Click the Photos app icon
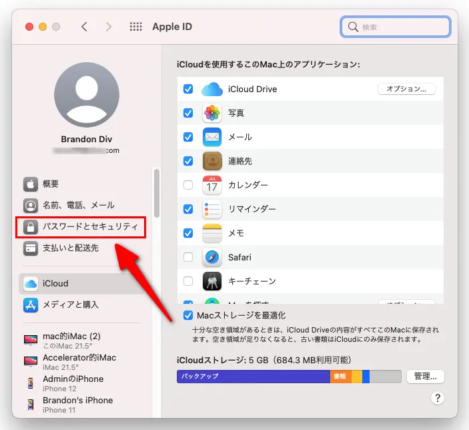 (211, 113)
